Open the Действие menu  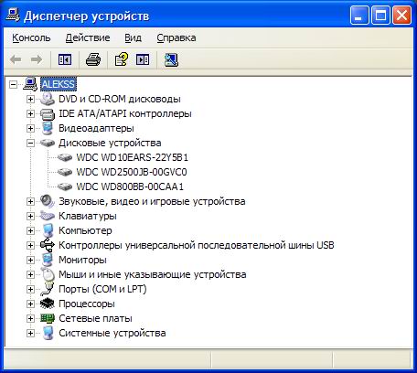coord(88,37)
